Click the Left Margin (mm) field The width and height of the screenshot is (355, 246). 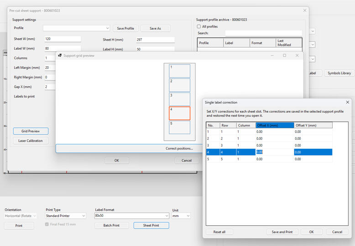(x=50, y=68)
